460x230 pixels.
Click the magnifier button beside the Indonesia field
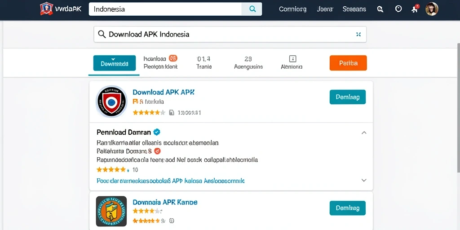[252, 9]
